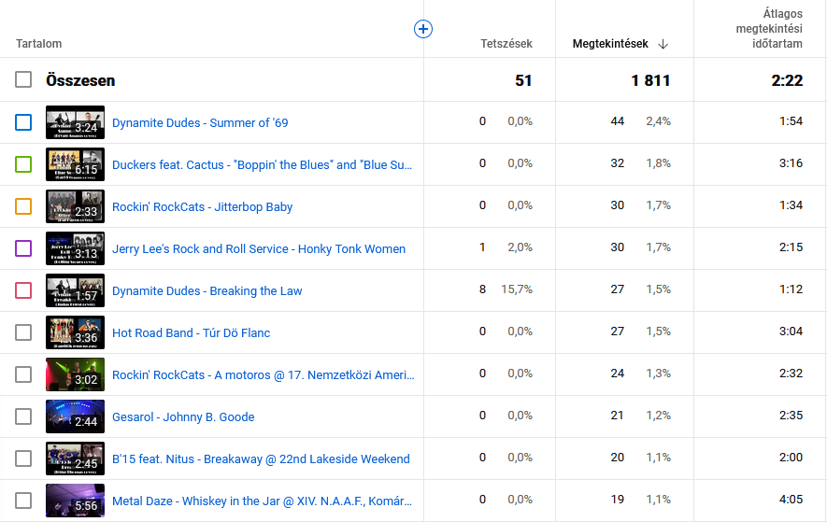Open Jerry Lee's Rock and Roll Service link
The width and height of the screenshot is (827, 522).
click(258, 248)
